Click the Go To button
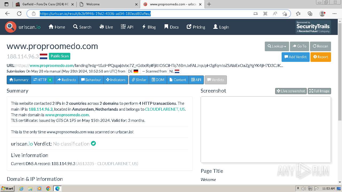Image resolution: width=342 pixels, height=192 pixels. tap(300, 46)
